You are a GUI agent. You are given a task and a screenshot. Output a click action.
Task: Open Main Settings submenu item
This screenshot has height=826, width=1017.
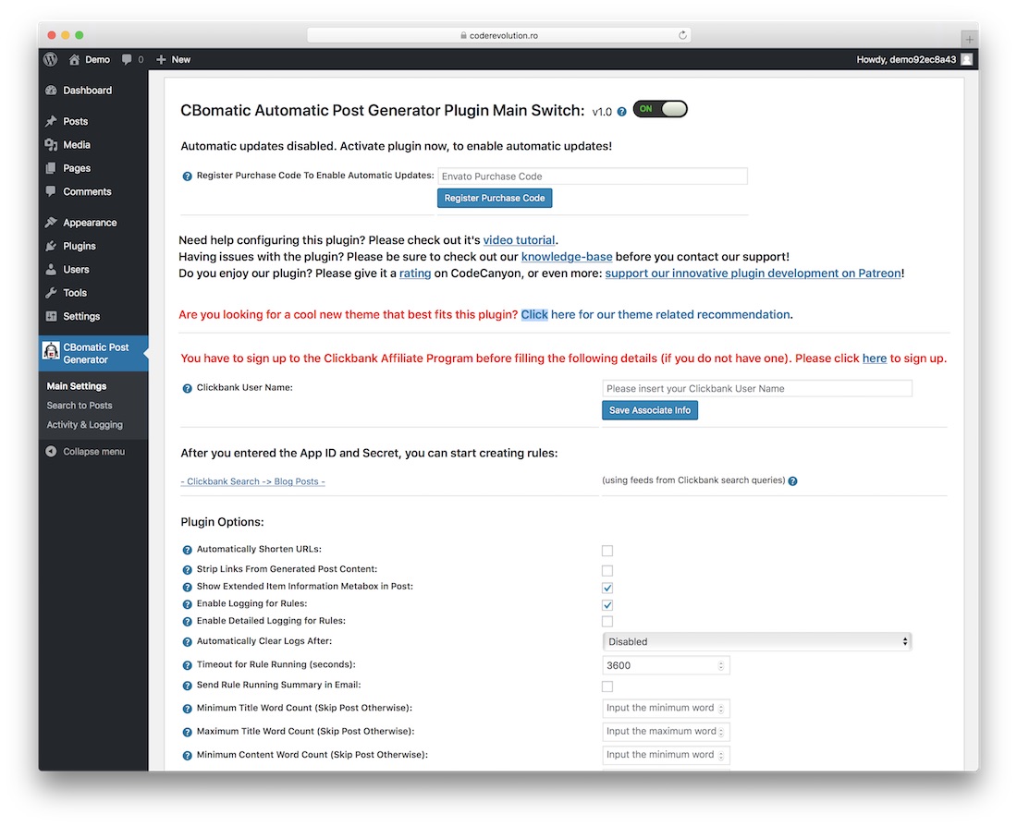point(77,386)
